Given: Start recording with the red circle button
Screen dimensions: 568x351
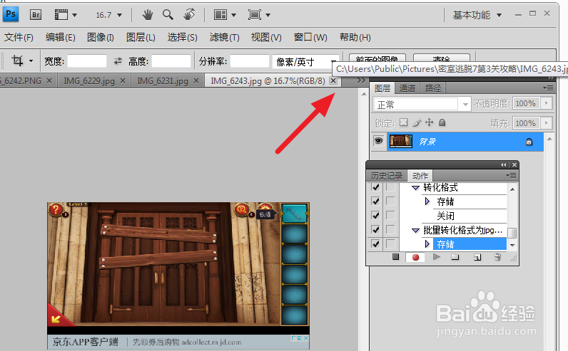Looking at the screenshot, I should [415, 257].
